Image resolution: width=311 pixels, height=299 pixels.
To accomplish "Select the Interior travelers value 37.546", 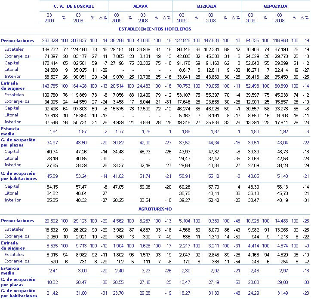I will point(51,123).
